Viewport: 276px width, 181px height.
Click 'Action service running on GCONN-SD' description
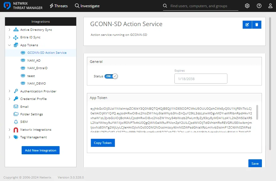119,35
